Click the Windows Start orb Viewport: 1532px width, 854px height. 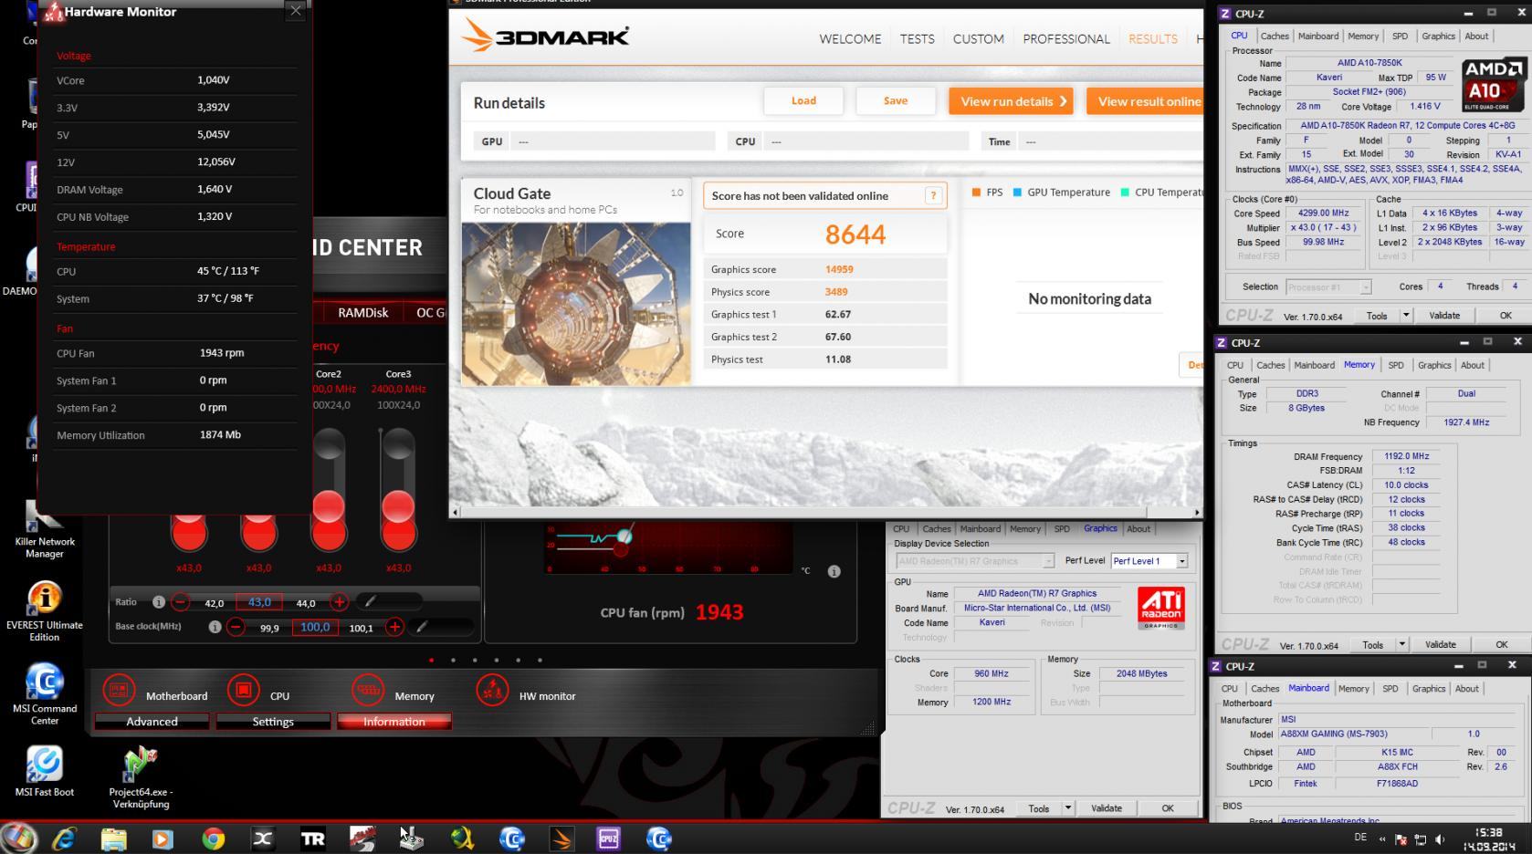pos(18,838)
